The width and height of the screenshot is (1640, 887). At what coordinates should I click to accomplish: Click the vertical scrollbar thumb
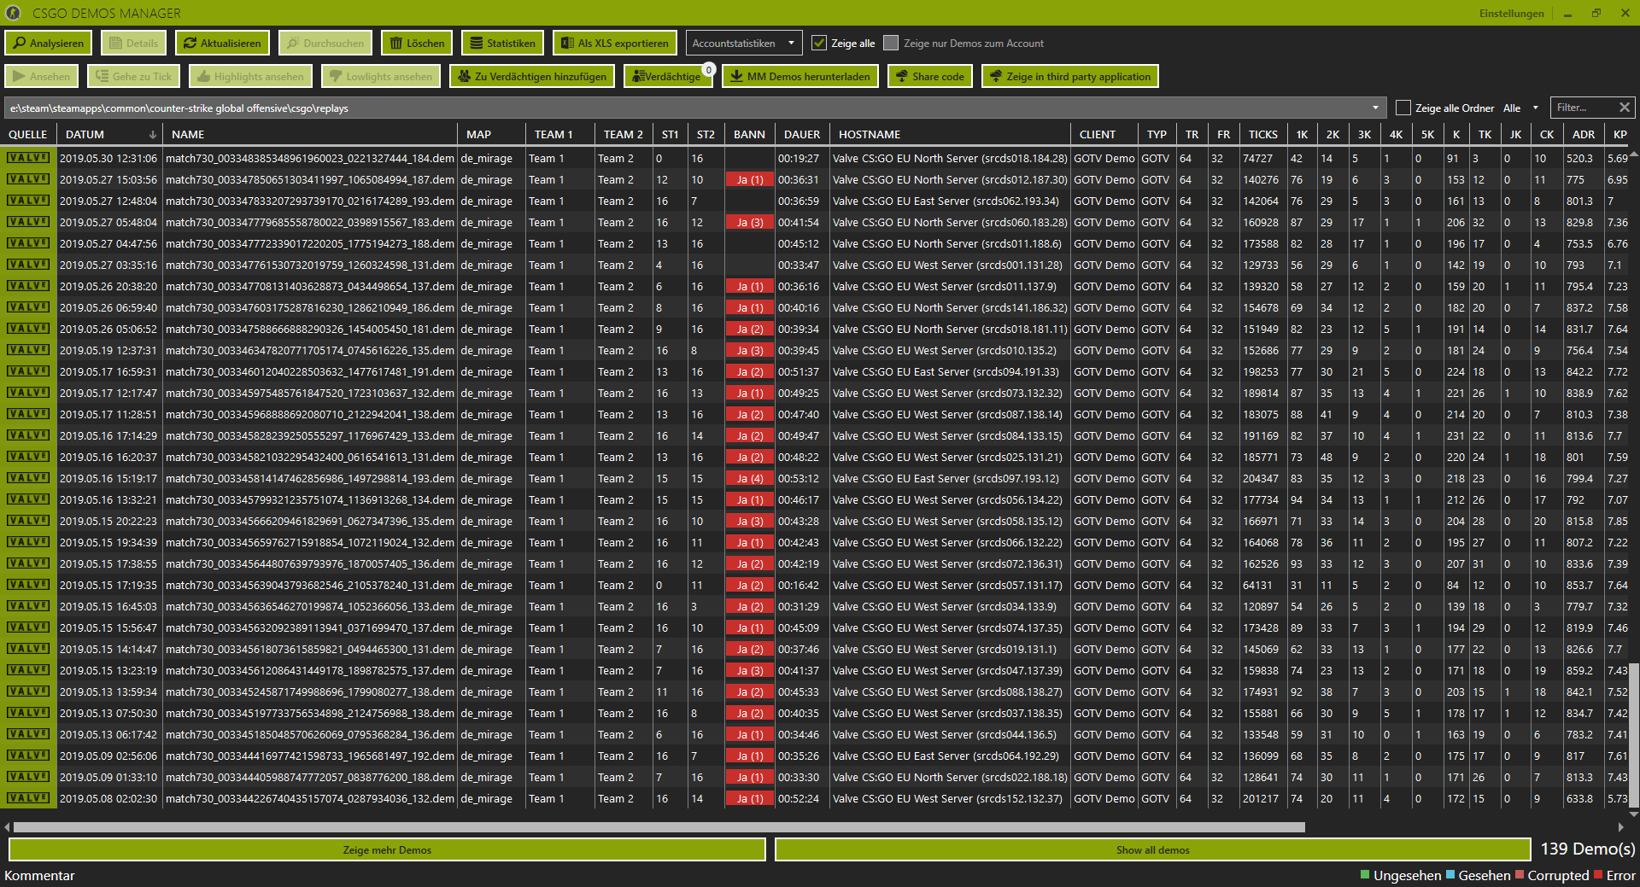tap(1634, 735)
